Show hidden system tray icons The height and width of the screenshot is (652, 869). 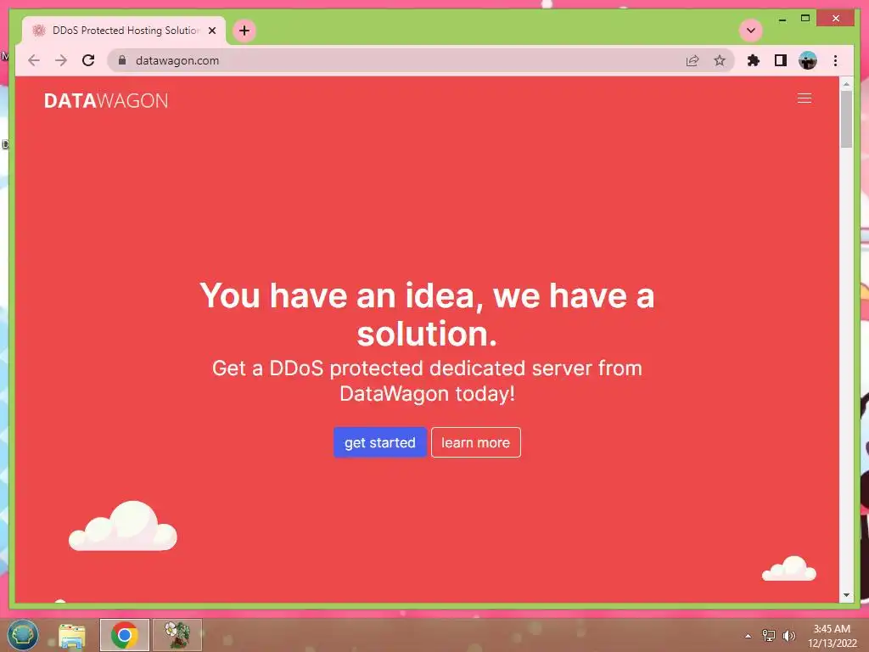[x=748, y=636]
